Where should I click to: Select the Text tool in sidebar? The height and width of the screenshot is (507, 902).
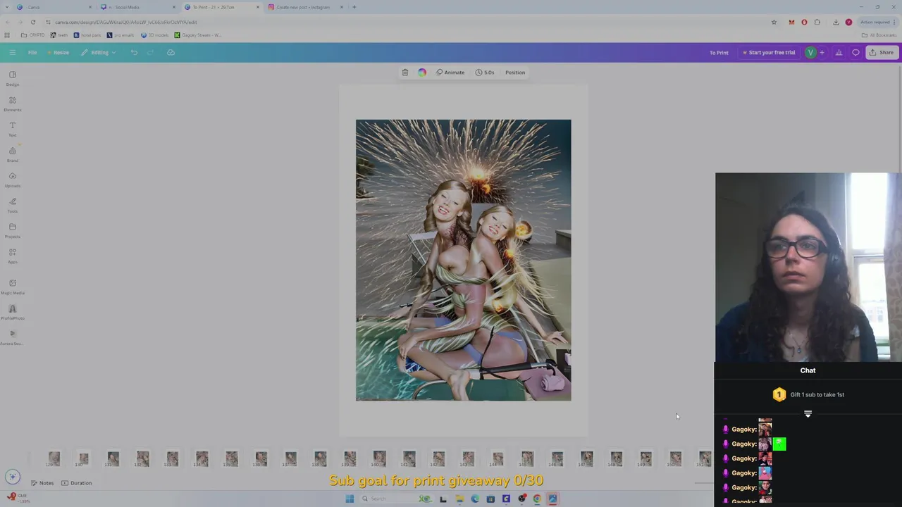point(12,129)
